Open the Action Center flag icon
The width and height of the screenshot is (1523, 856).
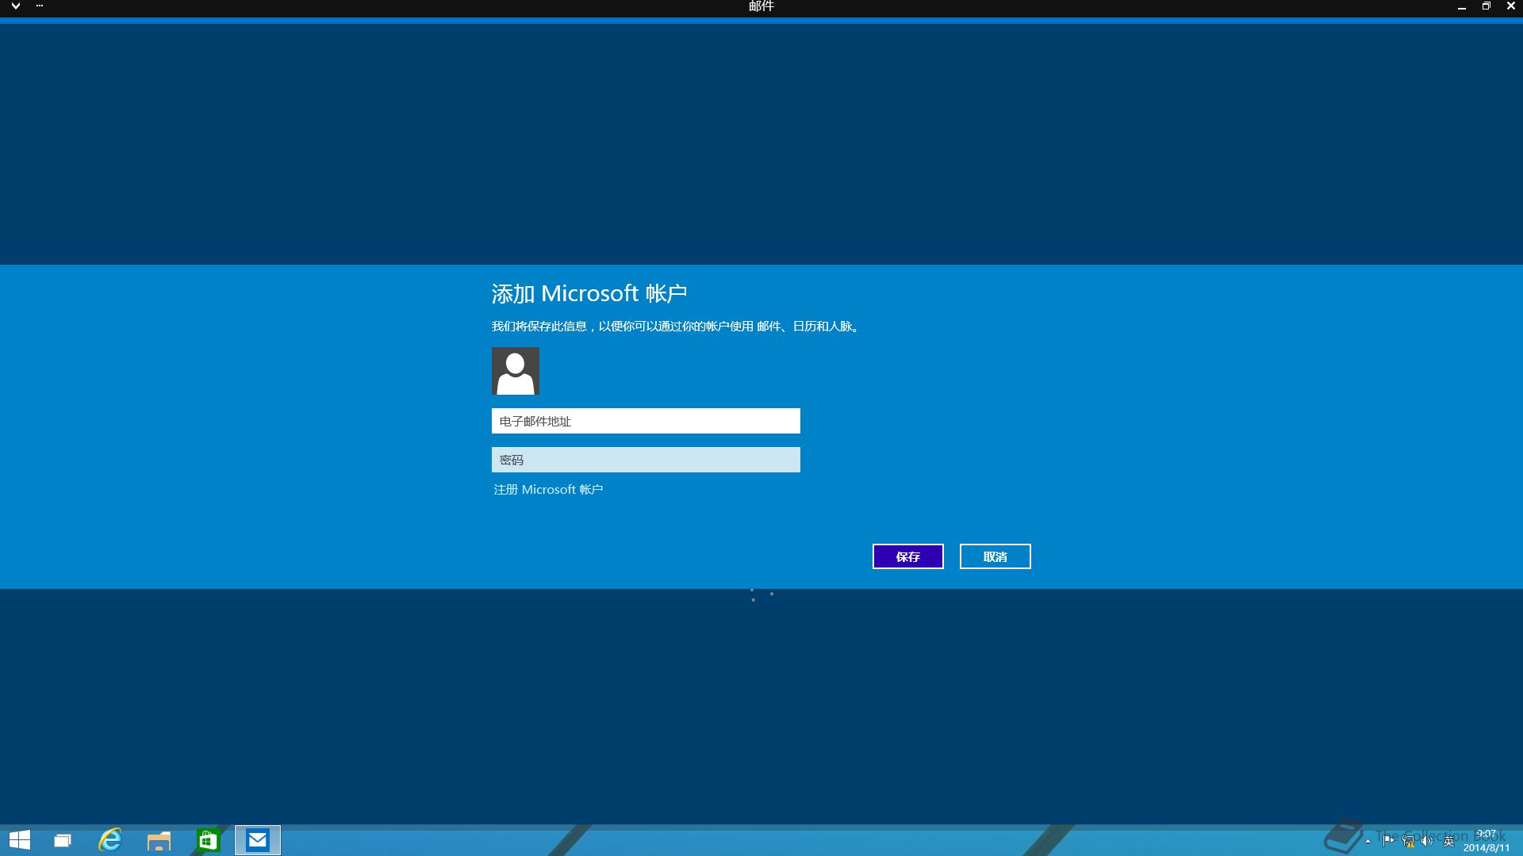pos(1388,841)
